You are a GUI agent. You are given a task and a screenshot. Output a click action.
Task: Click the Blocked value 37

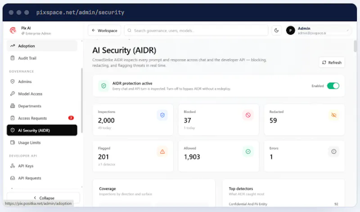click(187, 120)
